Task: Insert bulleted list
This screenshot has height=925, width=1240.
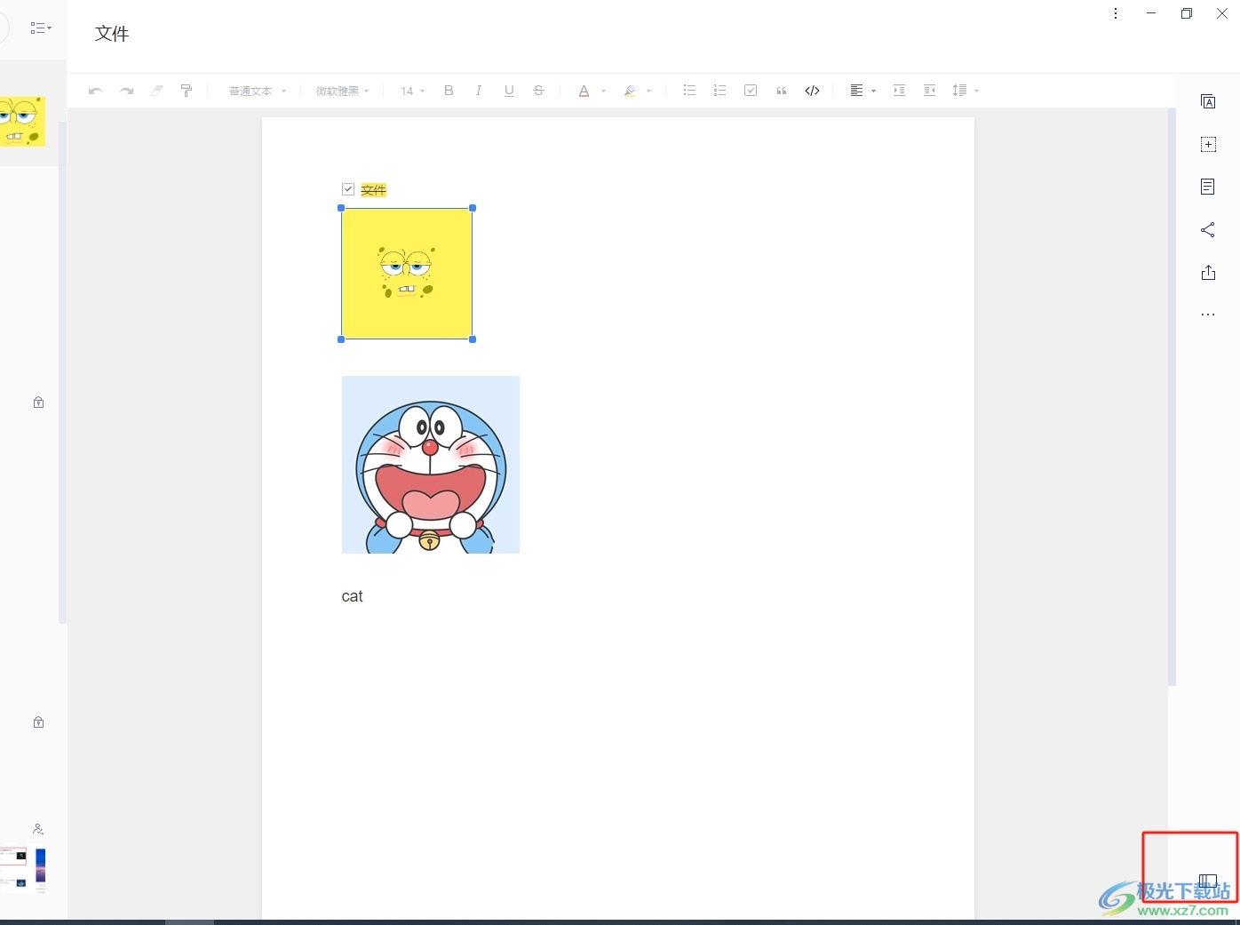Action: click(x=689, y=91)
